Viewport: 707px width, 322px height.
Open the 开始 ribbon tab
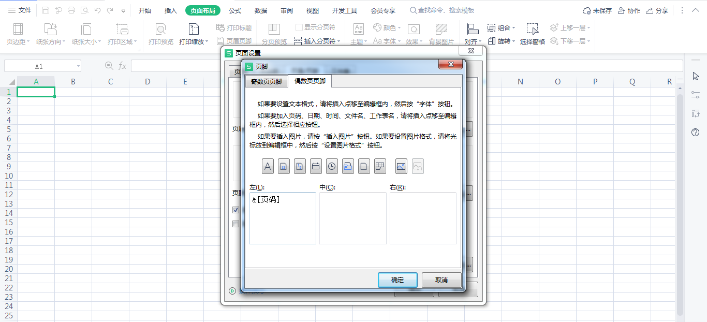[145, 10]
